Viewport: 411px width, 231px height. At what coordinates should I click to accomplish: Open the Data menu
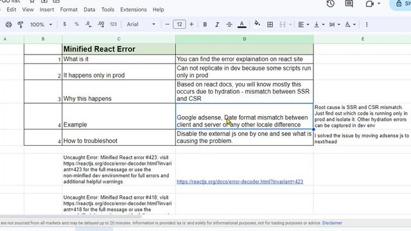click(x=89, y=10)
